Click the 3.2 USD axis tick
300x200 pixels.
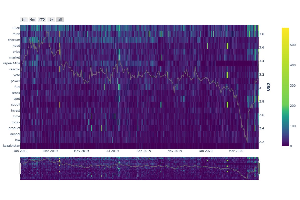tap(262, 75)
